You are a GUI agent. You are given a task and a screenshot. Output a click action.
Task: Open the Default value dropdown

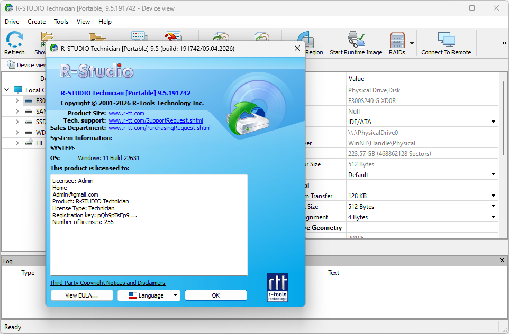(x=493, y=174)
